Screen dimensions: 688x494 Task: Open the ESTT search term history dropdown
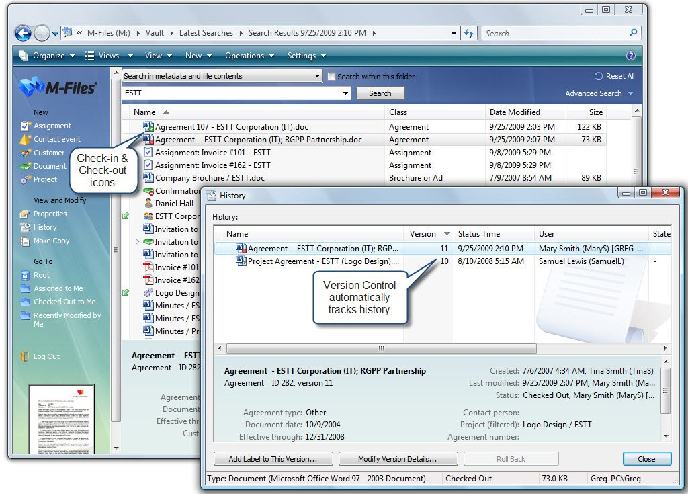point(346,93)
